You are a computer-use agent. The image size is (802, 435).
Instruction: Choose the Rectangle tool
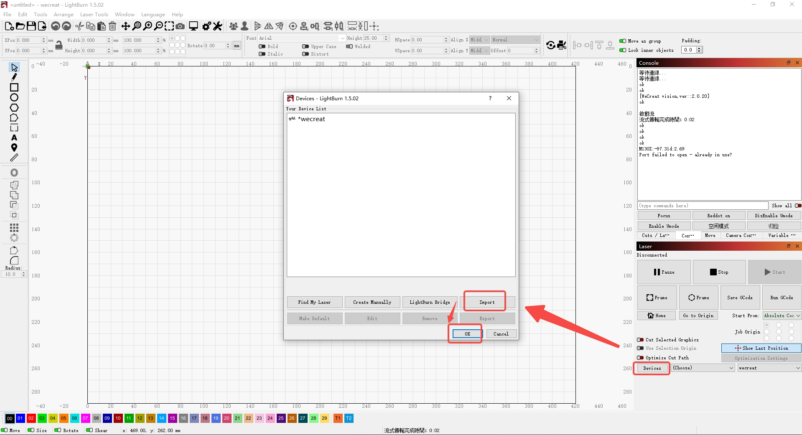tap(14, 87)
